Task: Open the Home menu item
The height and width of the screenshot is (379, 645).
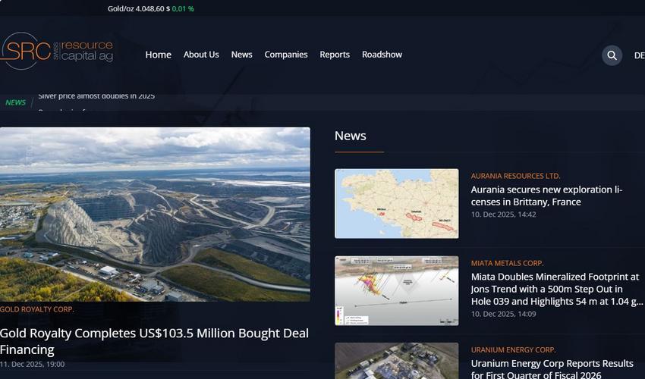Action: (158, 55)
